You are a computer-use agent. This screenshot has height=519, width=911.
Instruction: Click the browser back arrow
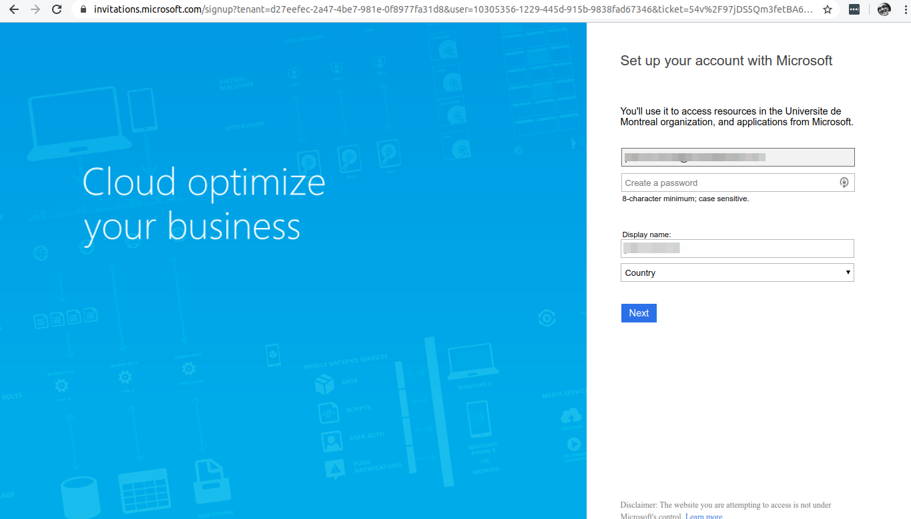tap(13, 10)
